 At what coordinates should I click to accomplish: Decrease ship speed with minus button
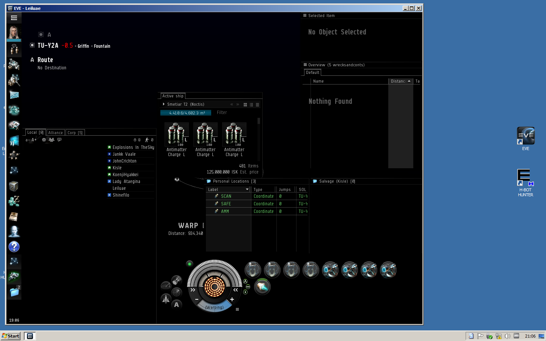coord(197,299)
